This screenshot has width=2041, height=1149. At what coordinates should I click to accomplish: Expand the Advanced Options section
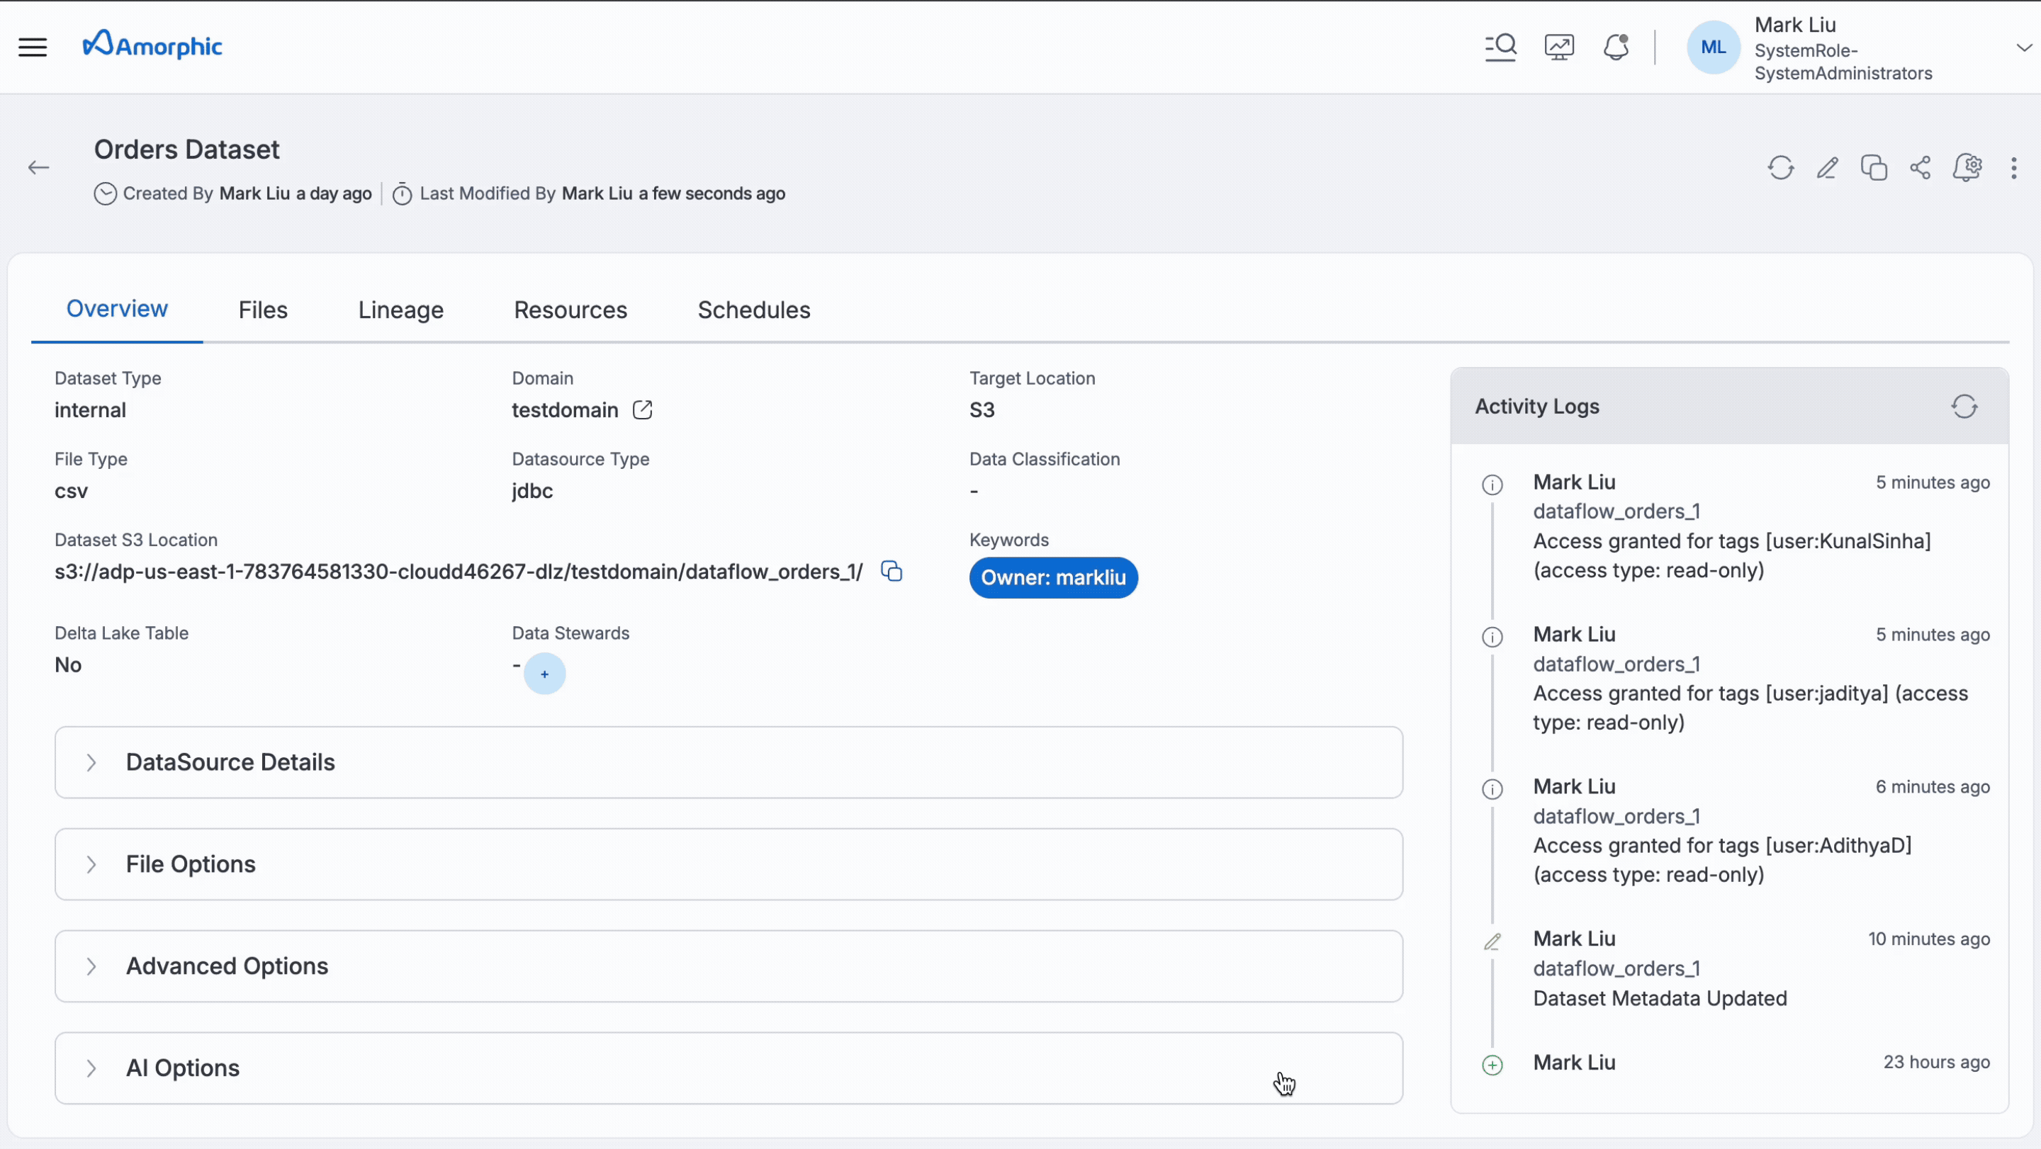[x=91, y=966]
